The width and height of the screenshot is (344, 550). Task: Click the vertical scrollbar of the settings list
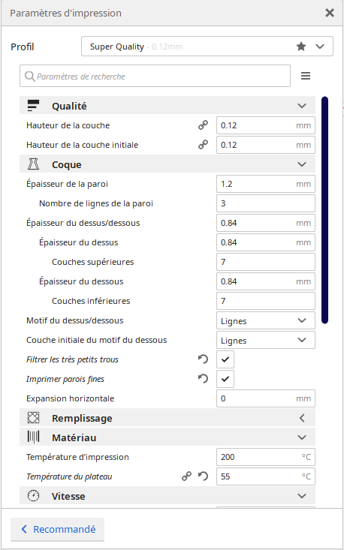324,210
